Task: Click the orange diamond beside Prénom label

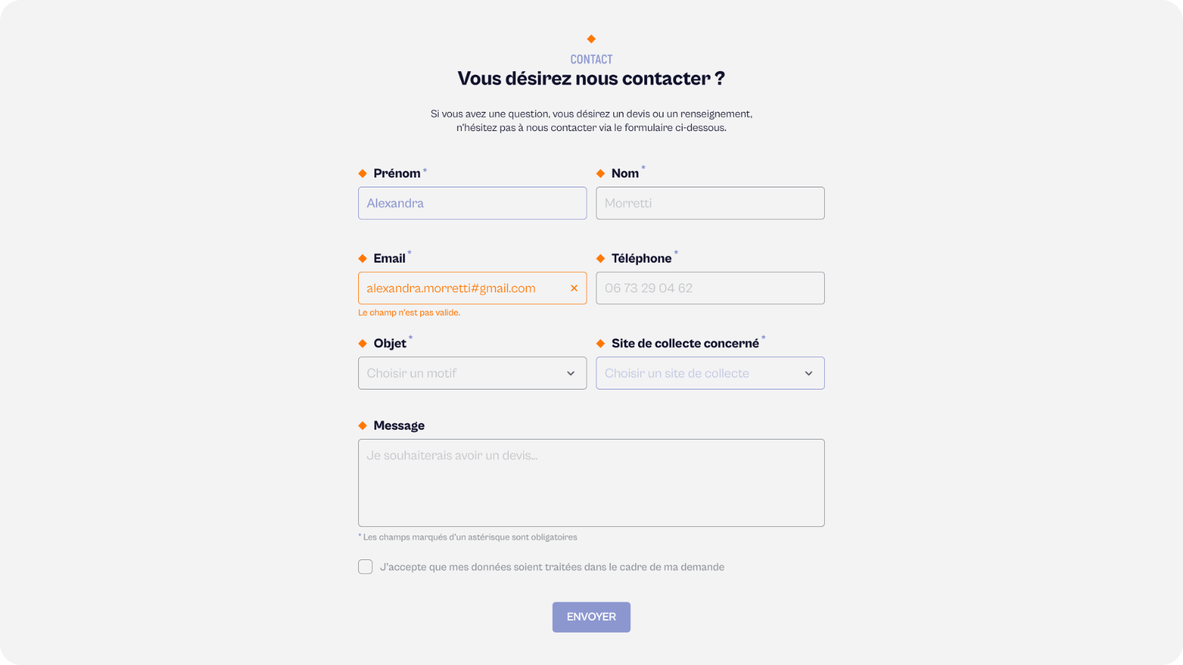Action: coord(362,173)
